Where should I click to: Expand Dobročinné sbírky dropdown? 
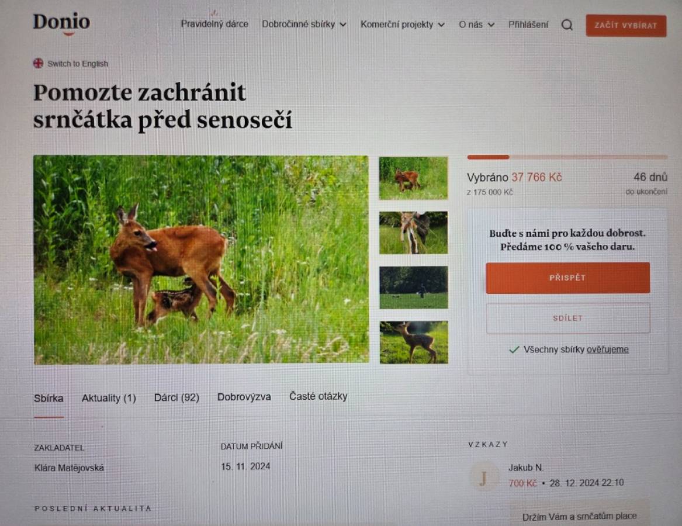point(304,25)
